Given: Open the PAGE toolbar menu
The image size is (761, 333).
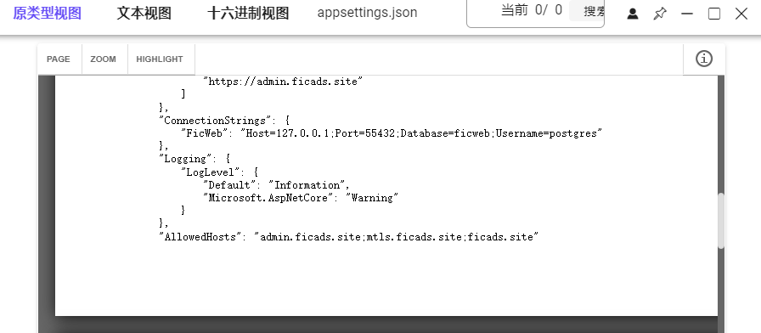Looking at the screenshot, I should (59, 59).
